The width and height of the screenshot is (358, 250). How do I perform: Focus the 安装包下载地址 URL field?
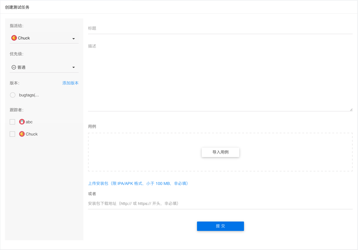[x=220, y=203]
